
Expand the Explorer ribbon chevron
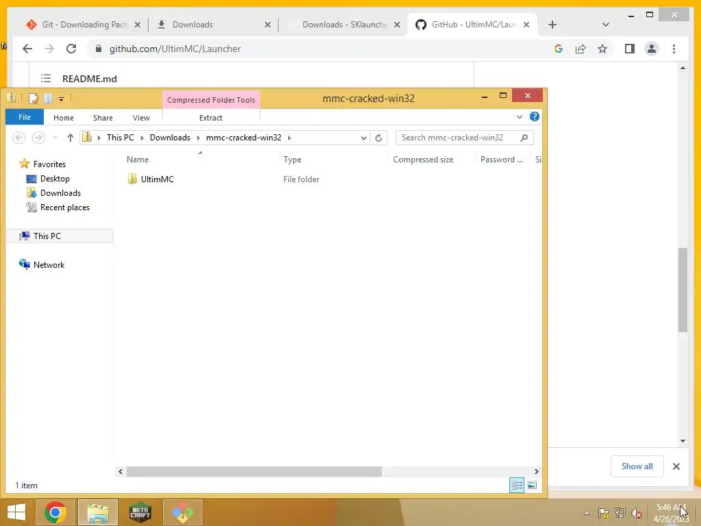click(x=519, y=116)
